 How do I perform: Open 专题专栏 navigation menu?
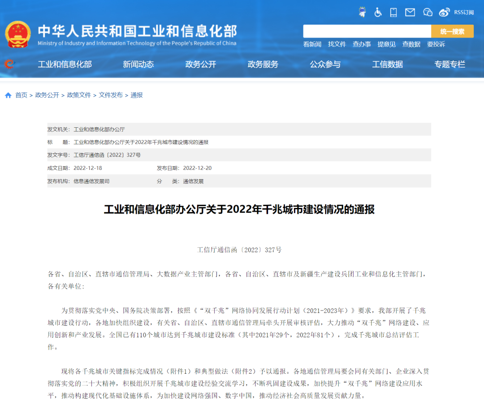(x=450, y=64)
